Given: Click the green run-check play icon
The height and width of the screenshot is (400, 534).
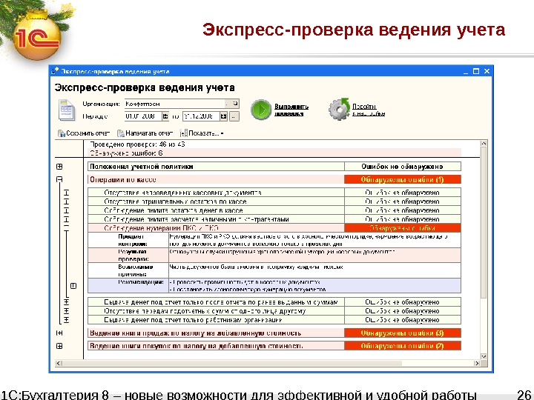Looking at the screenshot, I should coord(261,110).
